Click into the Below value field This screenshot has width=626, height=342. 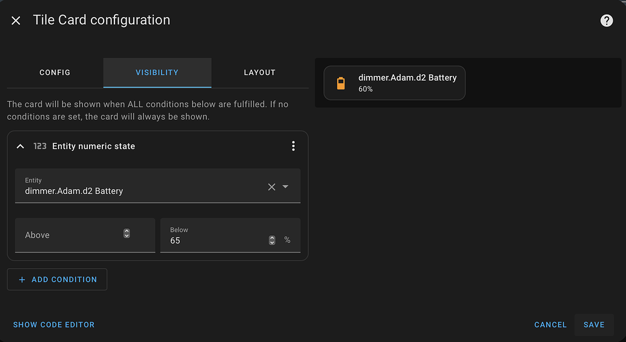coord(230,235)
